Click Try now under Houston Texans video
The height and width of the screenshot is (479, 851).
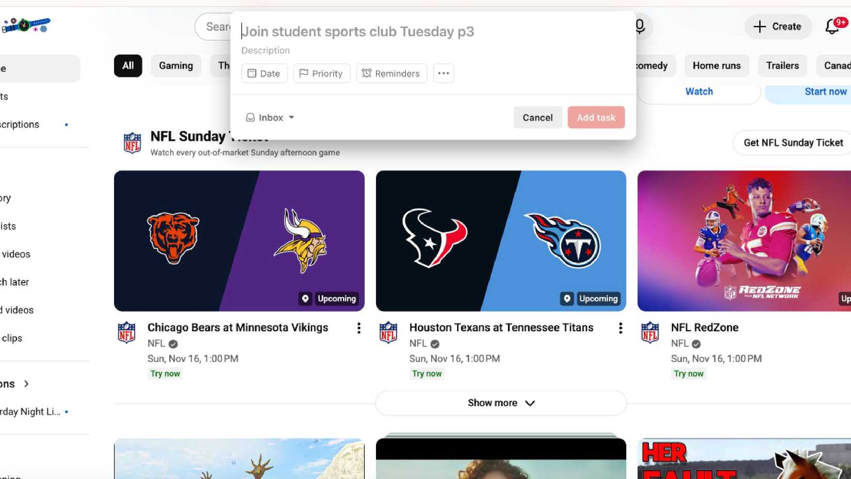pos(427,374)
